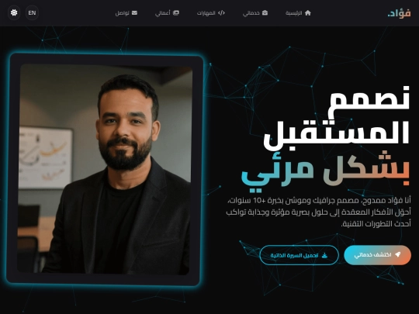Click the code brackets icon beside المهارات
The image size is (419, 314).
coord(221,13)
